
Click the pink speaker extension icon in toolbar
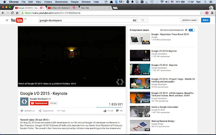[x=207, y=13]
